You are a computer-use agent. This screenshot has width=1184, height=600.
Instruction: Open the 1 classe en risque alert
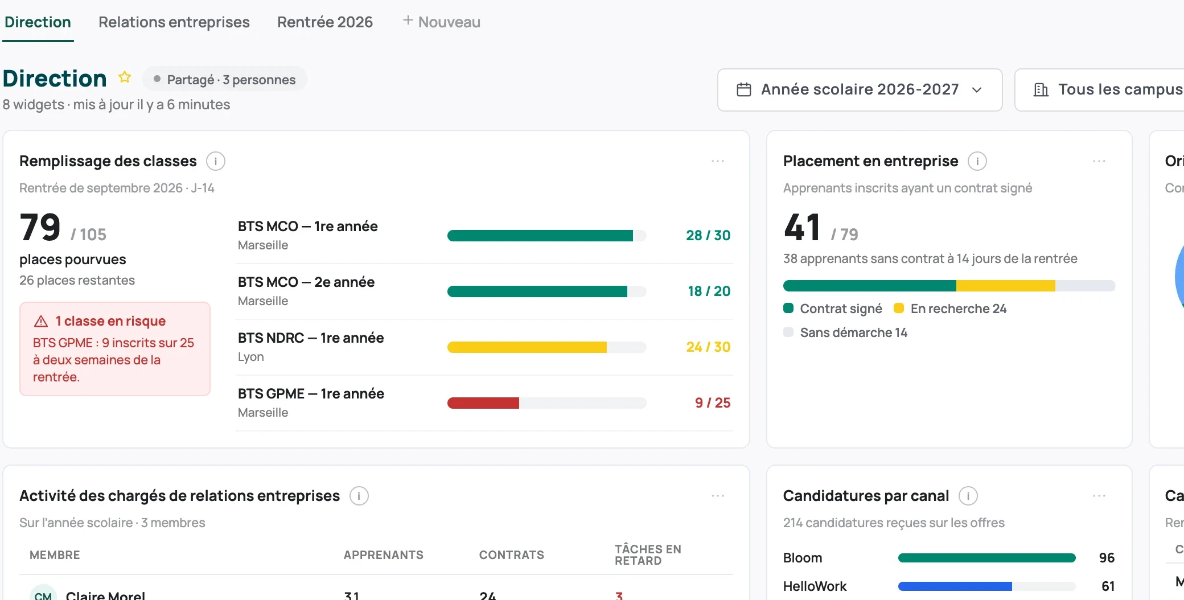point(115,349)
